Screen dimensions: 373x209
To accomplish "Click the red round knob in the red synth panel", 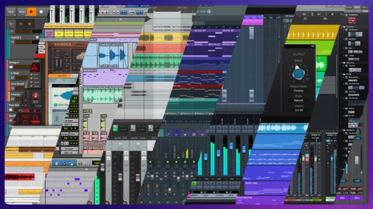I will pos(35,96).
